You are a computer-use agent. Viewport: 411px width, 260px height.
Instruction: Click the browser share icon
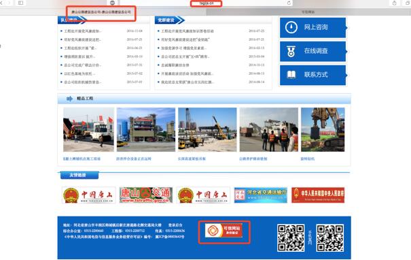pos(394,3)
